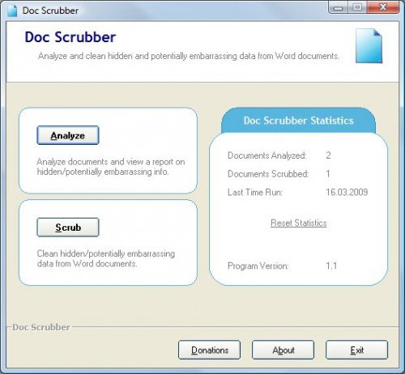Click the large Doc Scrubber heading
405x374 pixels.
70,37
